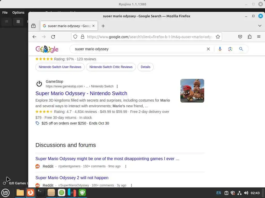Open Reddit disappointing games discussion link
This screenshot has width=265, height=198.
coord(107,159)
